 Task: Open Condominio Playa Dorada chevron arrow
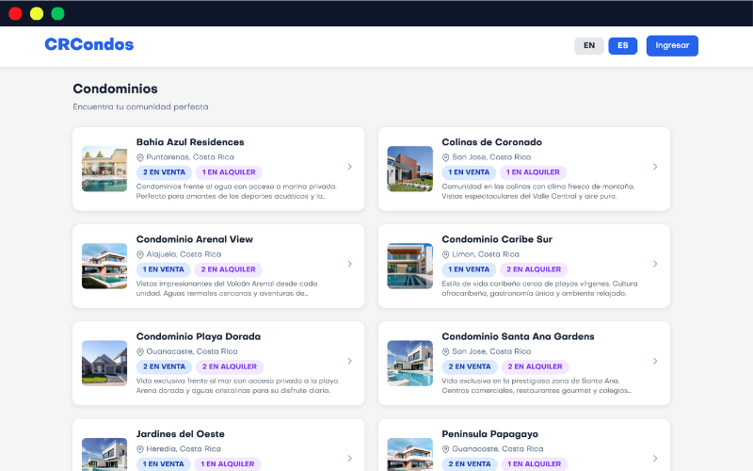tap(349, 361)
